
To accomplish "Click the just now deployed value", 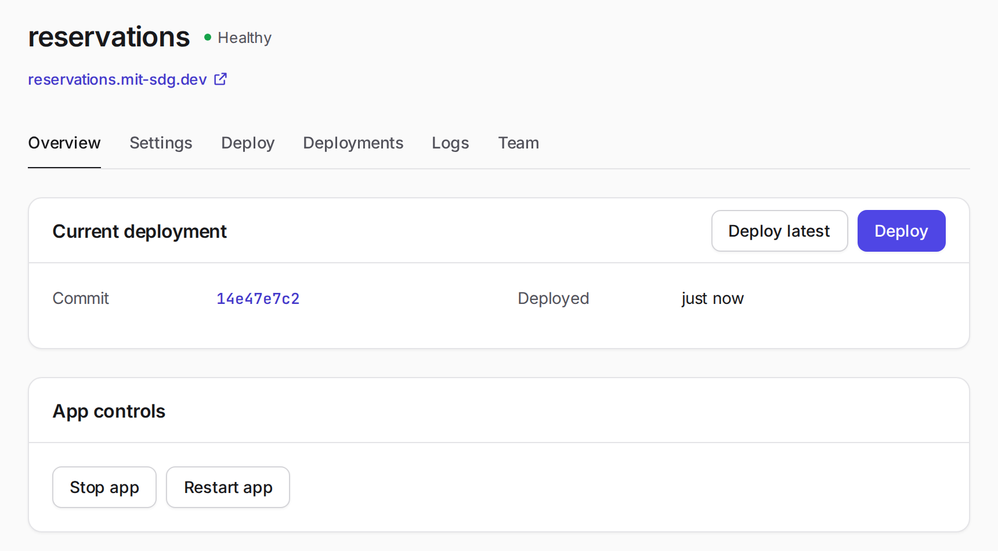I will (x=713, y=298).
